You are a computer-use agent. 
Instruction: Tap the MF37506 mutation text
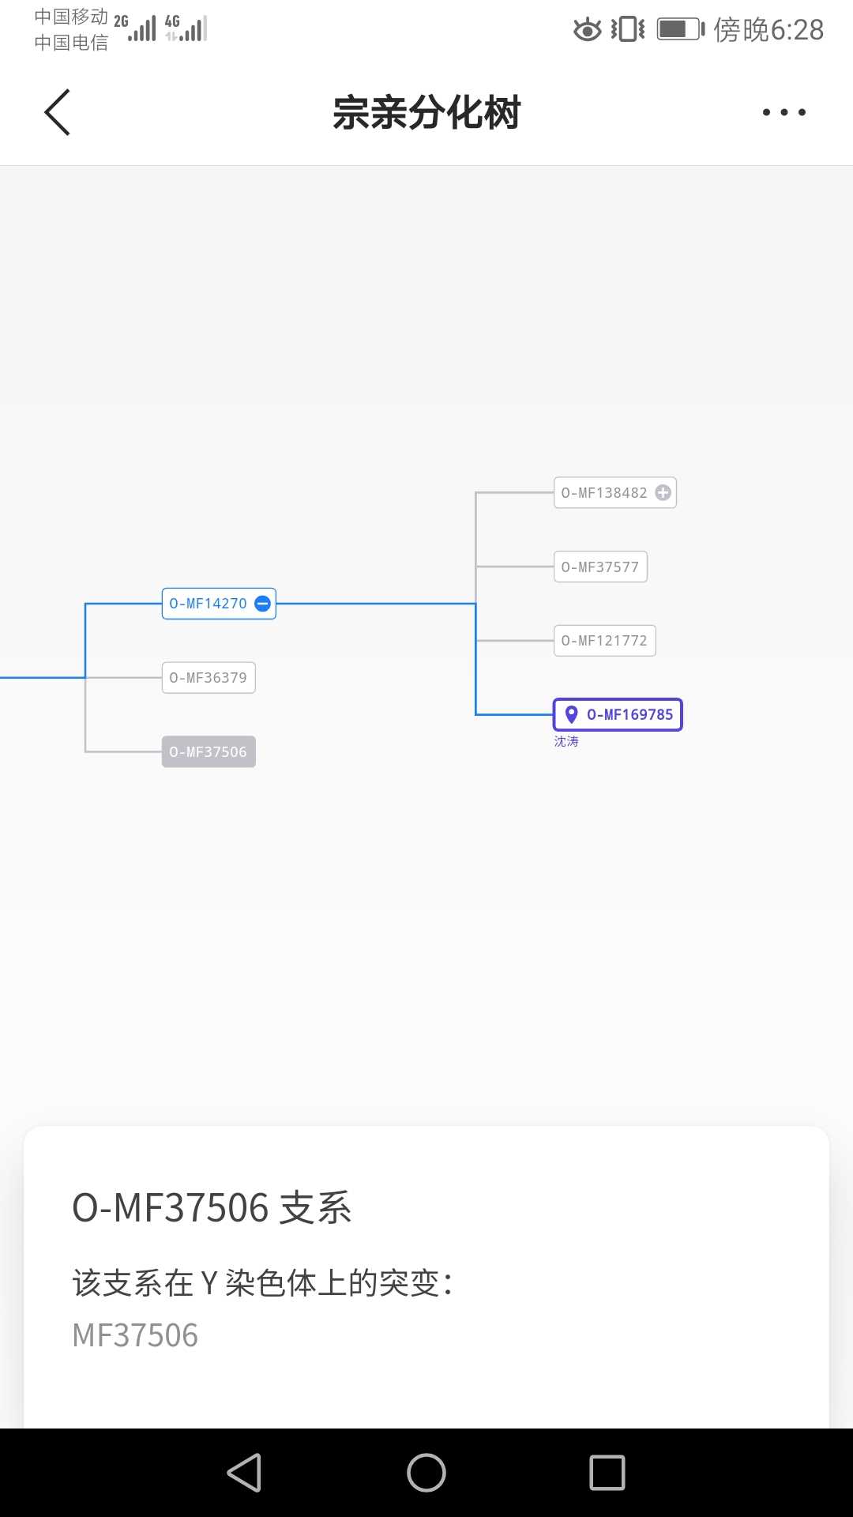click(x=135, y=1335)
